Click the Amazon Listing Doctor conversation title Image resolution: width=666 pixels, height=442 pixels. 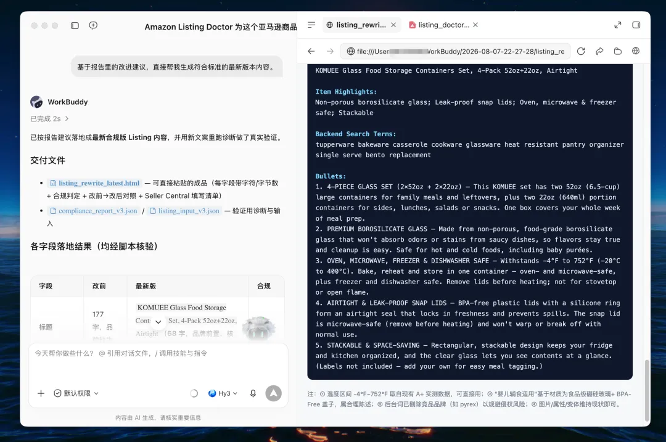click(x=220, y=27)
